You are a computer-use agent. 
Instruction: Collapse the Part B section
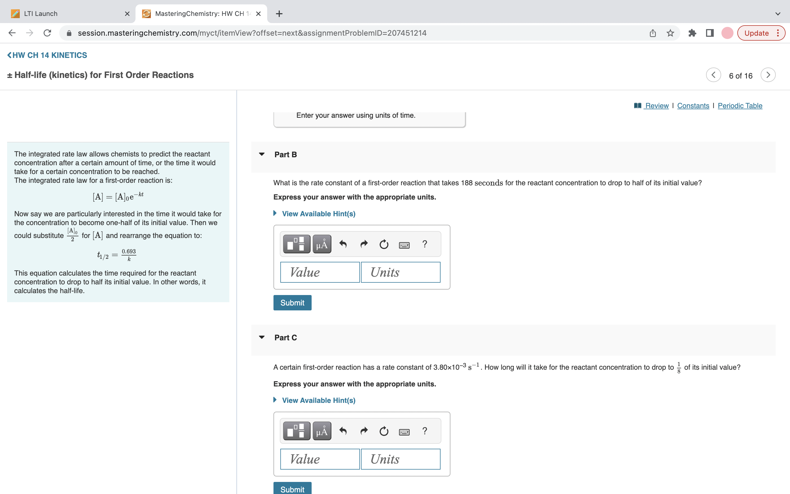tap(262, 154)
